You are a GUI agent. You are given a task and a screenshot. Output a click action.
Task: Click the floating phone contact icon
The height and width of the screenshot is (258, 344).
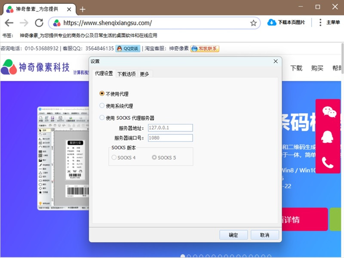[328, 163]
